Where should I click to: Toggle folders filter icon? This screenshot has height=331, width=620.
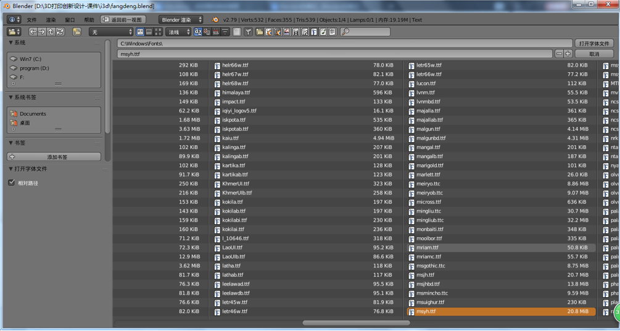259,31
